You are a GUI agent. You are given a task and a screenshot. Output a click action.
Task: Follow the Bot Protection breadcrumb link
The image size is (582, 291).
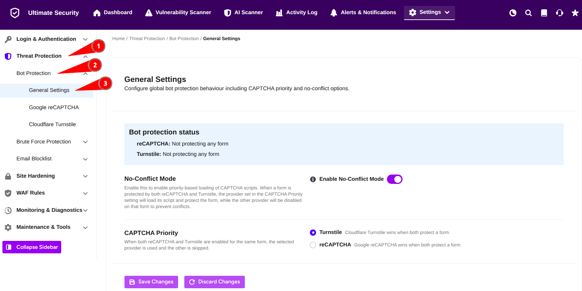coord(184,39)
